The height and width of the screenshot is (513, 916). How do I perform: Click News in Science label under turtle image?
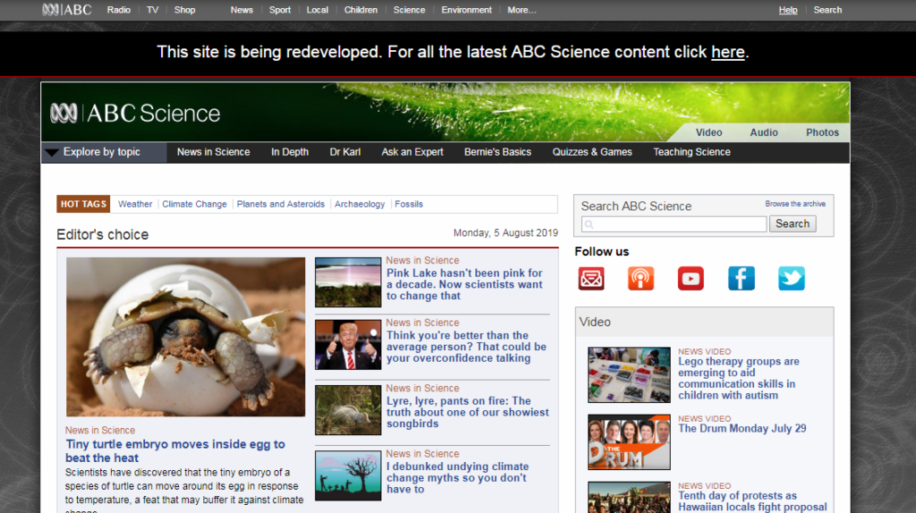click(100, 430)
